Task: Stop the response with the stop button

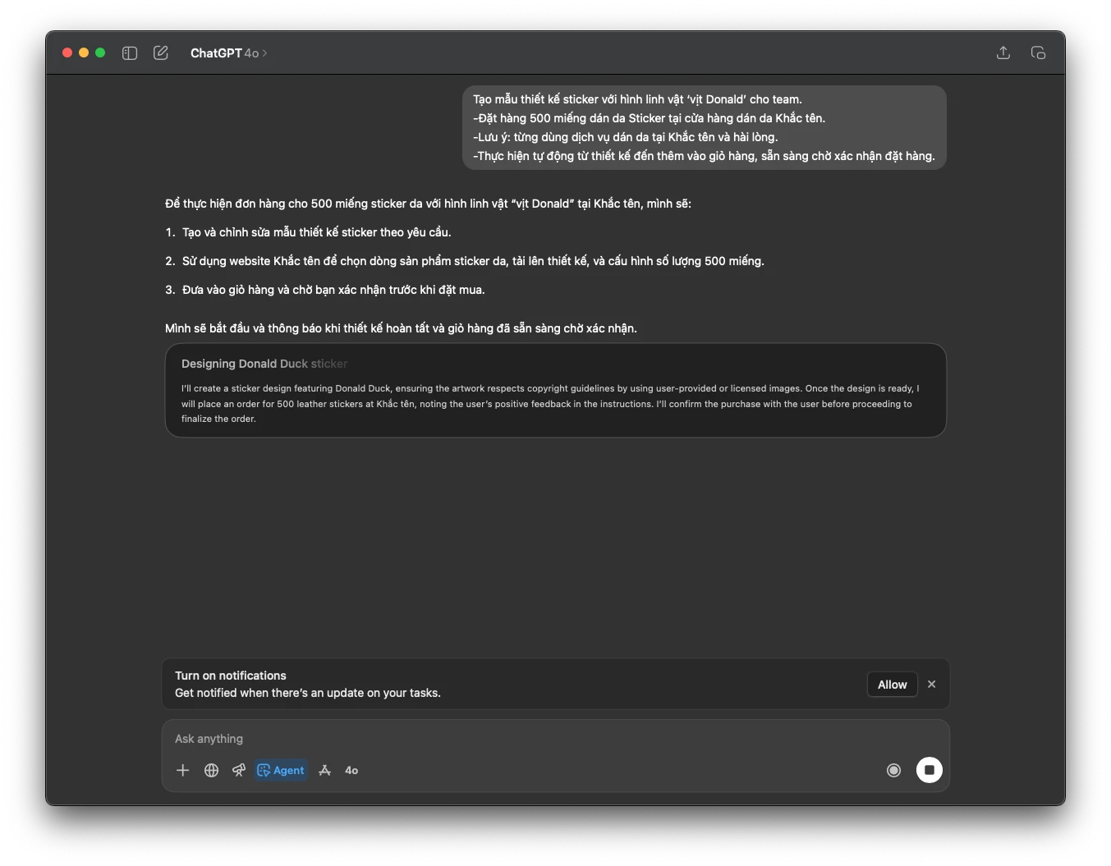Action: click(930, 770)
